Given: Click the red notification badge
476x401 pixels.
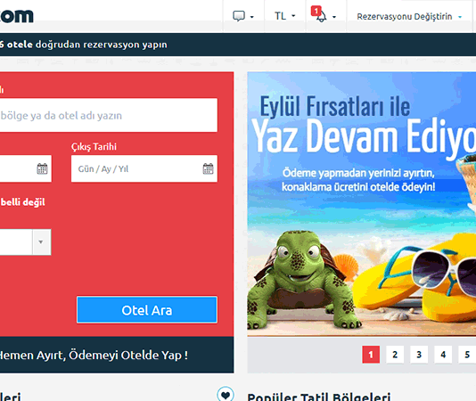Looking at the screenshot, I should click(x=316, y=12).
